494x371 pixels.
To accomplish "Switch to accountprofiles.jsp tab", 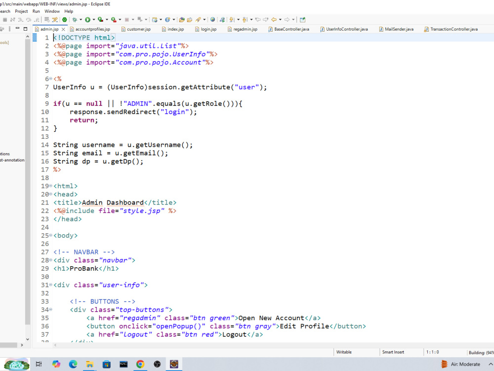I will tap(90, 29).
